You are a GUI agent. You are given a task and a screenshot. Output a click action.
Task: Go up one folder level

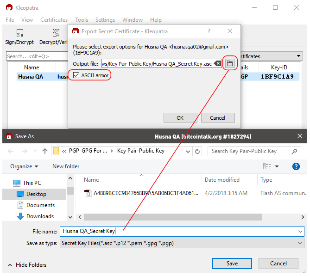(45, 151)
